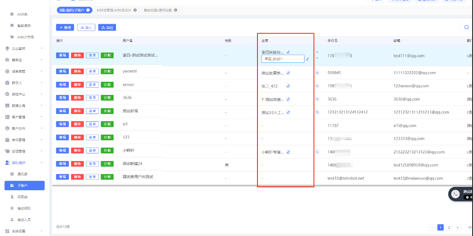Click the search magnifier icon above the table
This screenshot has height=236, width=473.
(x=467, y=28)
